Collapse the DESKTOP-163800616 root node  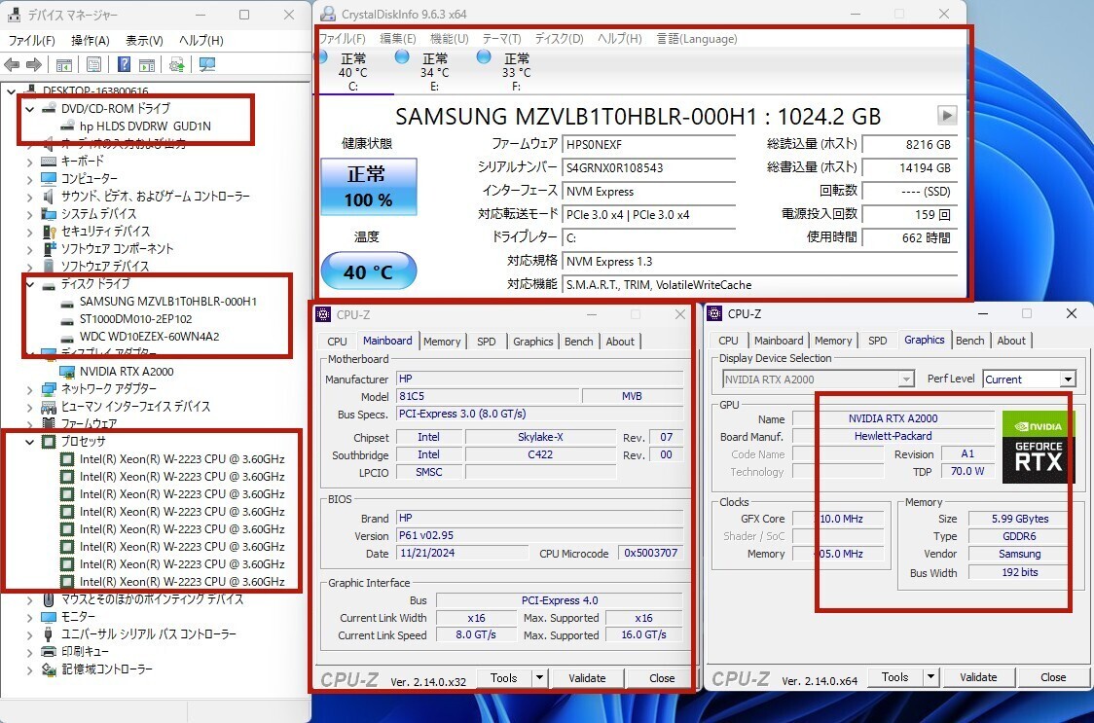tap(11, 90)
